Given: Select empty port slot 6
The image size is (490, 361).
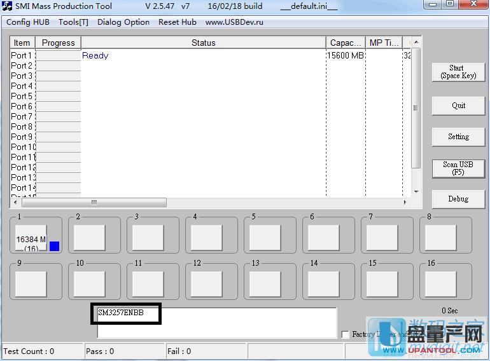Looking at the screenshot, I should (323, 238).
